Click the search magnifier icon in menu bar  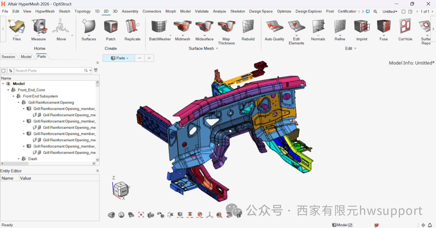coord(375,11)
